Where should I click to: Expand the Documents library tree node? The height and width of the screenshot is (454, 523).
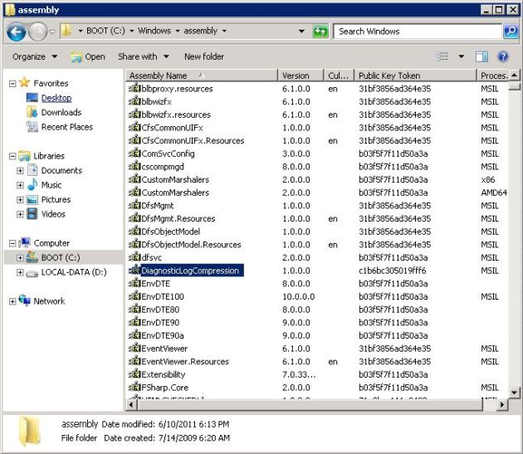pyautogui.click(x=20, y=170)
